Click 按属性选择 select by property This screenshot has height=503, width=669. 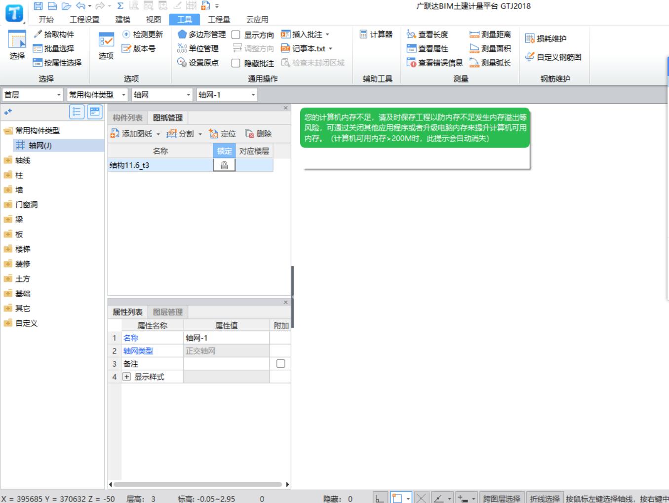coord(57,63)
